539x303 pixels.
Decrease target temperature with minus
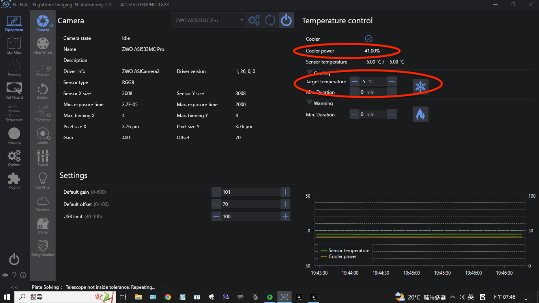[355, 81]
